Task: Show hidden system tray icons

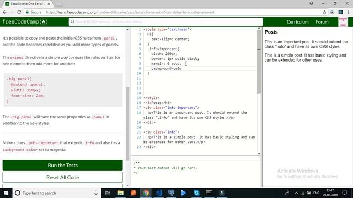Action: coord(296,193)
